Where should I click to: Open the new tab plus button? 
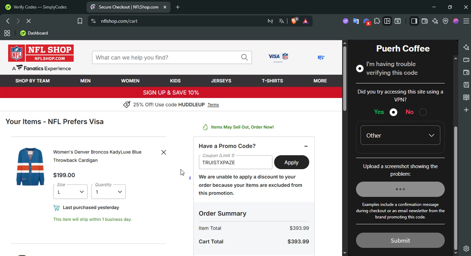click(178, 7)
